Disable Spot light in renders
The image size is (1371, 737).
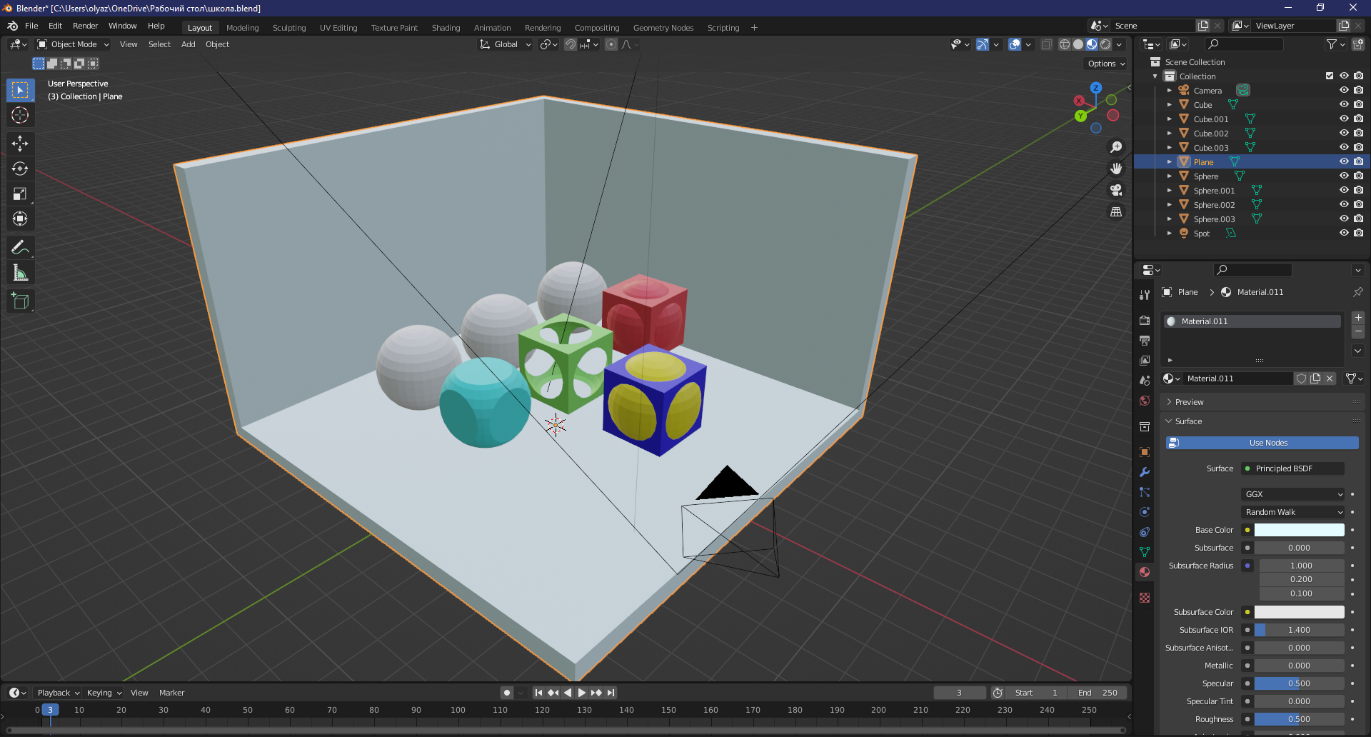pos(1358,233)
